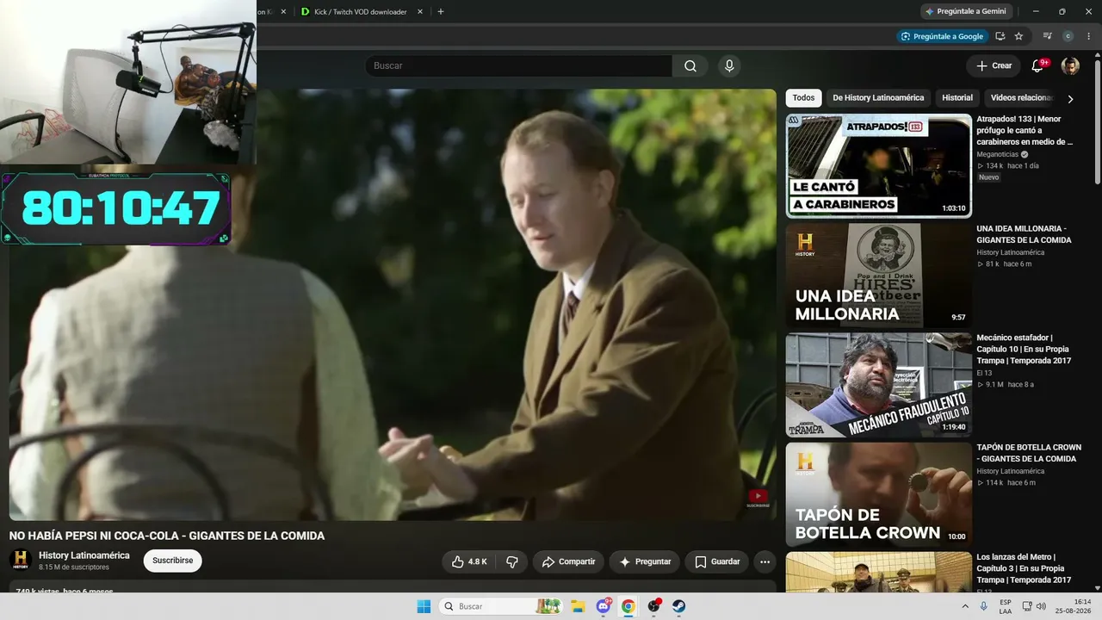Click the video title NO HABÍA PEPSI NI COCA-COLA
The image size is (1102, 620).
click(167, 536)
